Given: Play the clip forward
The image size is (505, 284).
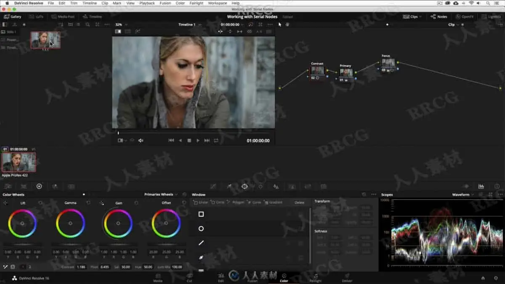Looking at the screenshot, I should [198, 140].
